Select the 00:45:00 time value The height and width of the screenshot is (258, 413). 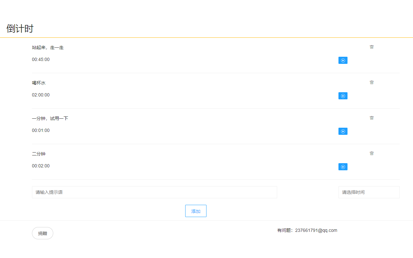(41, 59)
